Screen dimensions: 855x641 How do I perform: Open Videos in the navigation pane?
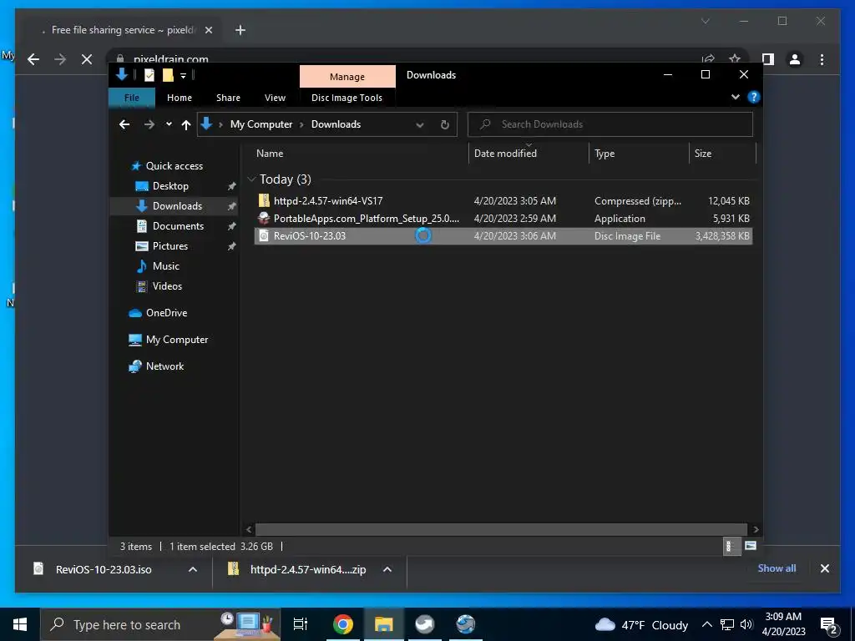click(167, 286)
